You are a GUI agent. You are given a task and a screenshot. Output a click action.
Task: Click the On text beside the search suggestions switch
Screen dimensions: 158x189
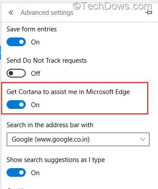tap(35, 173)
